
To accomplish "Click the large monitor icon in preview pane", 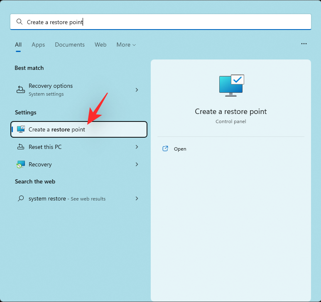I will point(231,85).
